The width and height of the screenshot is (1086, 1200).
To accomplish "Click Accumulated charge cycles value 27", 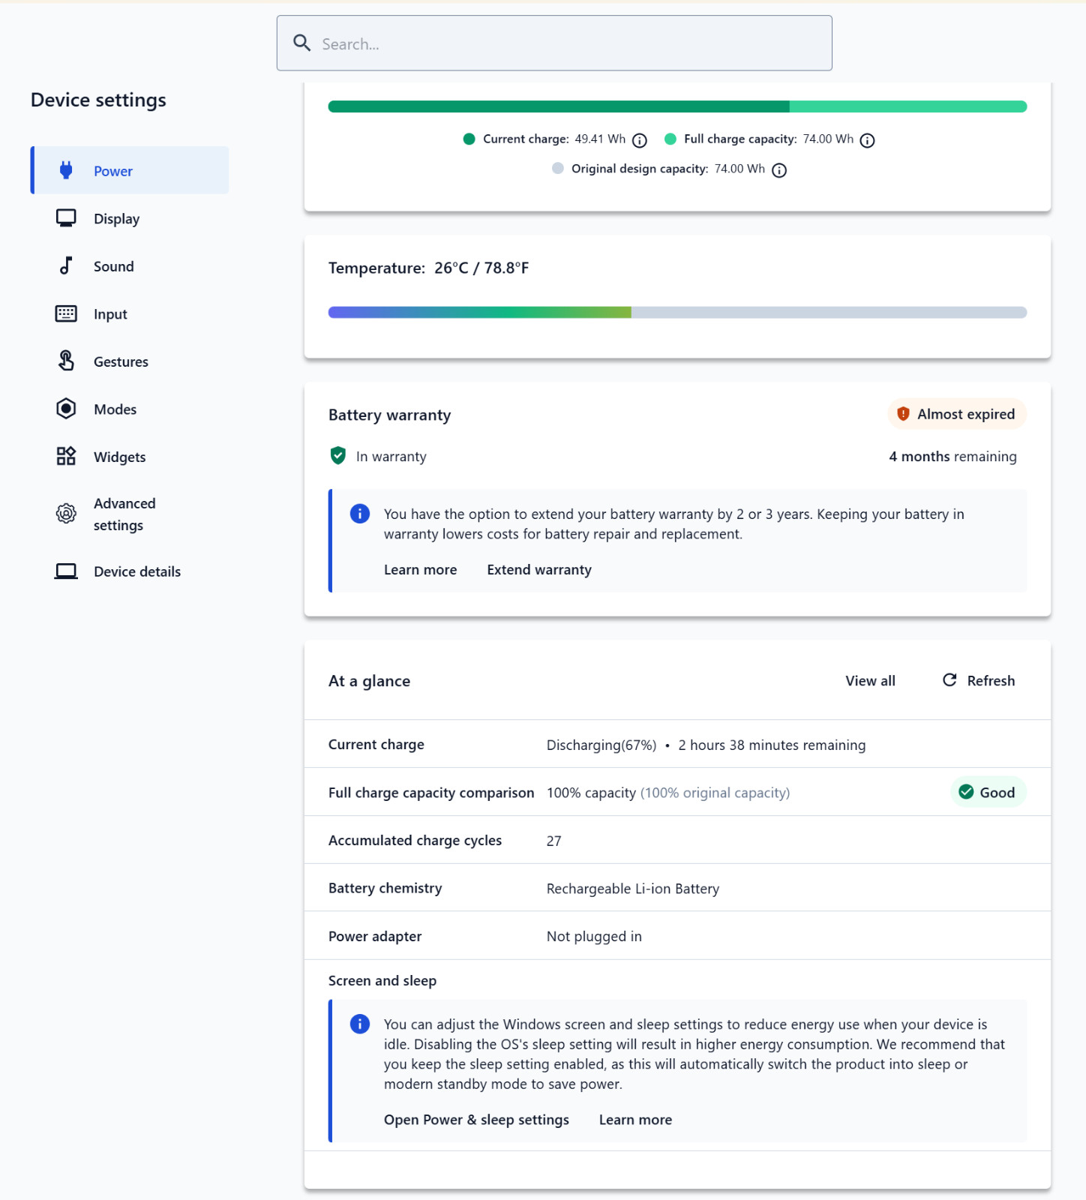I will point(553,841).
